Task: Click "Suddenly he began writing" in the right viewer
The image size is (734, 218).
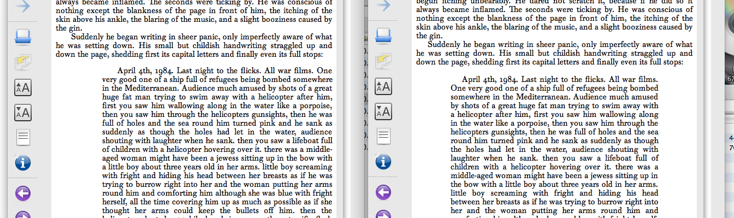Action: coord(473,45)
